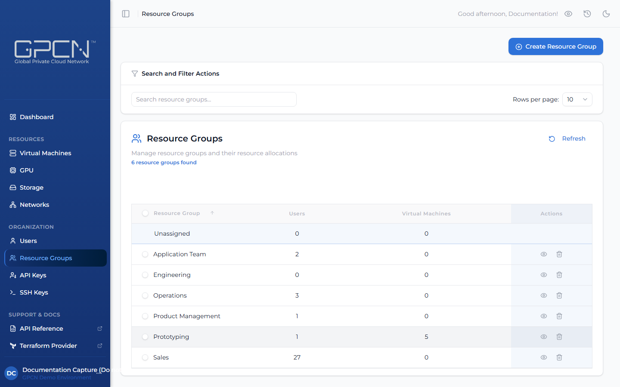Select Resource Groups sidebar item

click(56, 258)
